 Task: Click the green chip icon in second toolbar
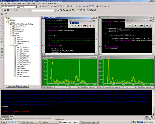pyautogui.click(x=92, y=10)
